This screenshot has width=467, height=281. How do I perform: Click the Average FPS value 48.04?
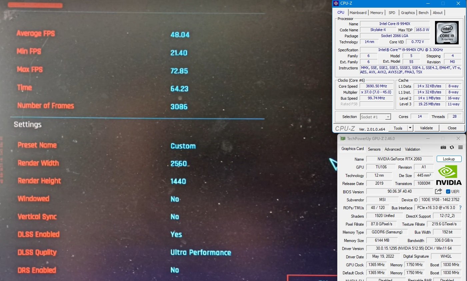click(x=180, y=35)
